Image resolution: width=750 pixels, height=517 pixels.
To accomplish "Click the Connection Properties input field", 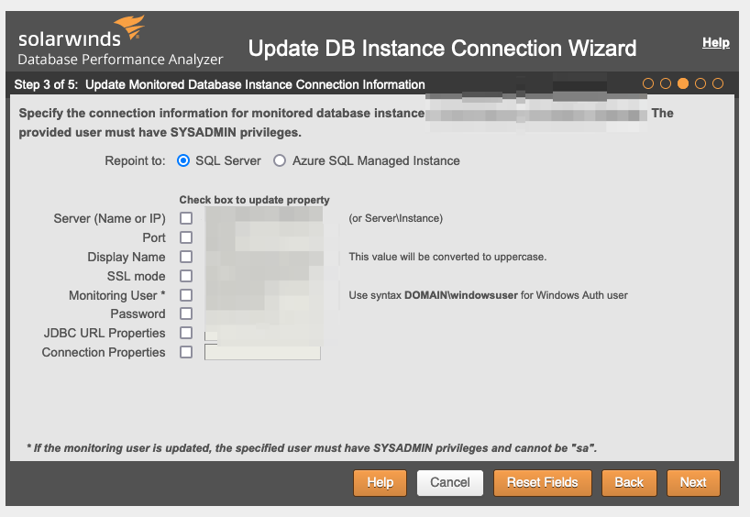I will tap(262, 353).
